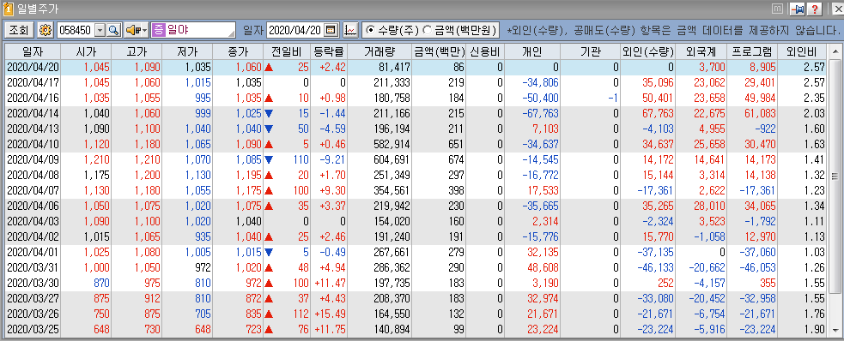Select the 2020/04/13 date cell
This screenshot has width=844, height=341.
point(33,129)
